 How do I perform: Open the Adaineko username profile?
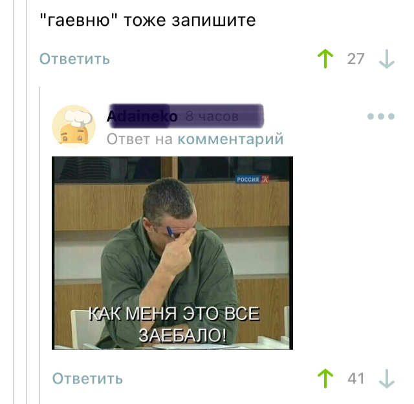point(142,116)
